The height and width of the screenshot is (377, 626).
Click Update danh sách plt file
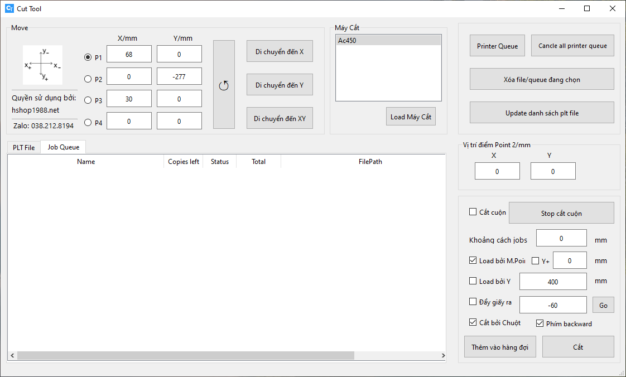pos(542,113)
